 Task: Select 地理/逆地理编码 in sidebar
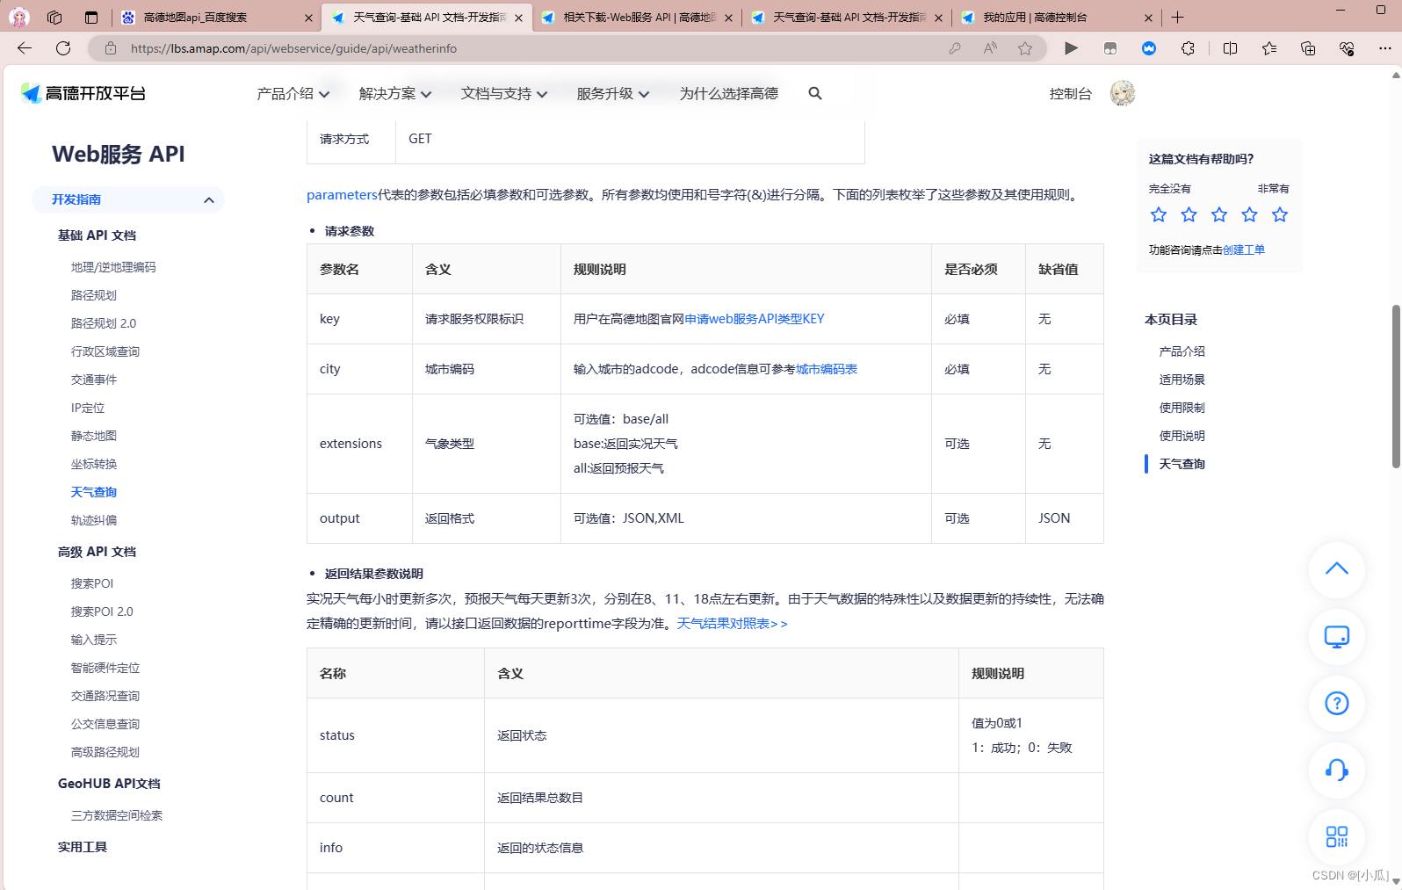[113, 267]
